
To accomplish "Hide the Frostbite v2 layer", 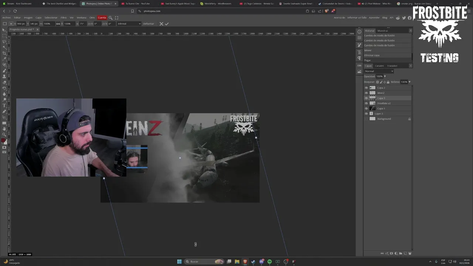I will click(366, 103).
